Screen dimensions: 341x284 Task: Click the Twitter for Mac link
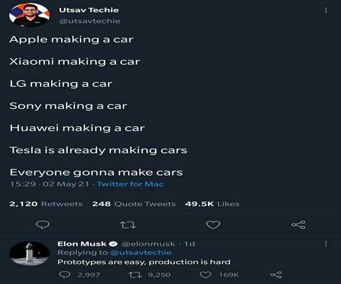[130, 184]
